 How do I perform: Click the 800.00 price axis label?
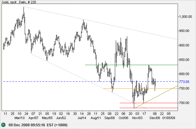click(184, 74)
